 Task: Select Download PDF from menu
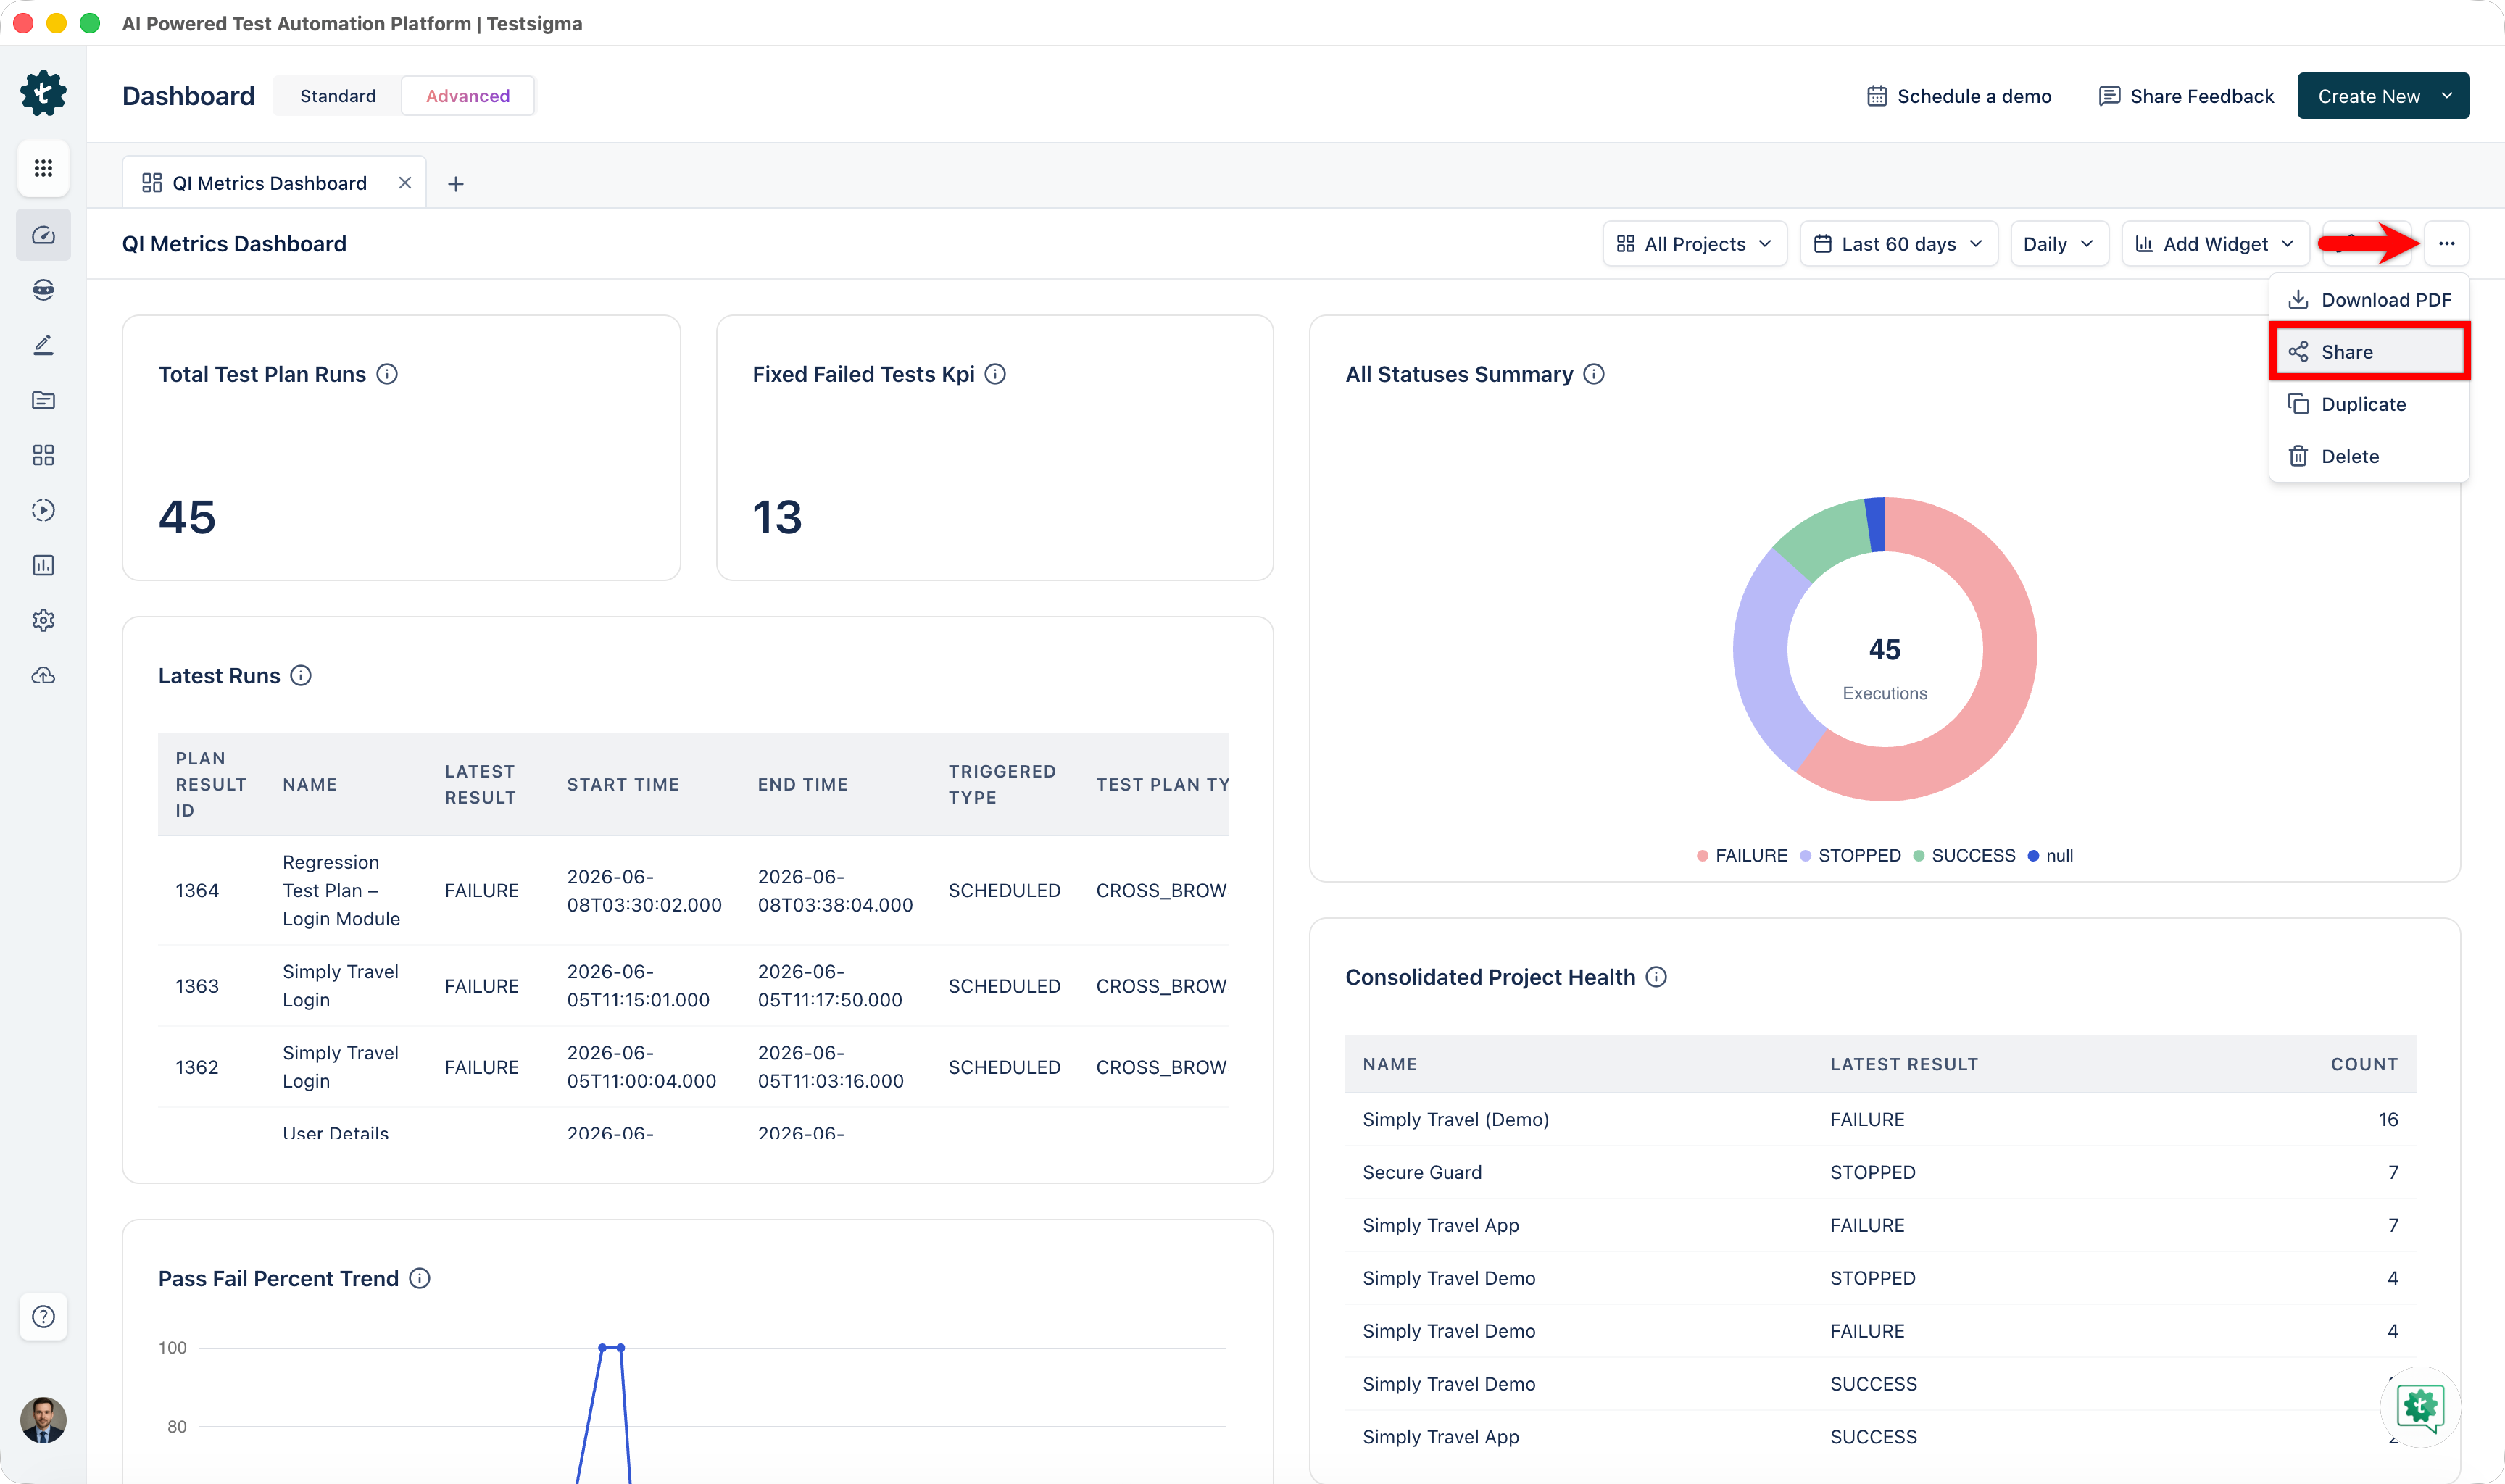click(x=2368, y=300)
